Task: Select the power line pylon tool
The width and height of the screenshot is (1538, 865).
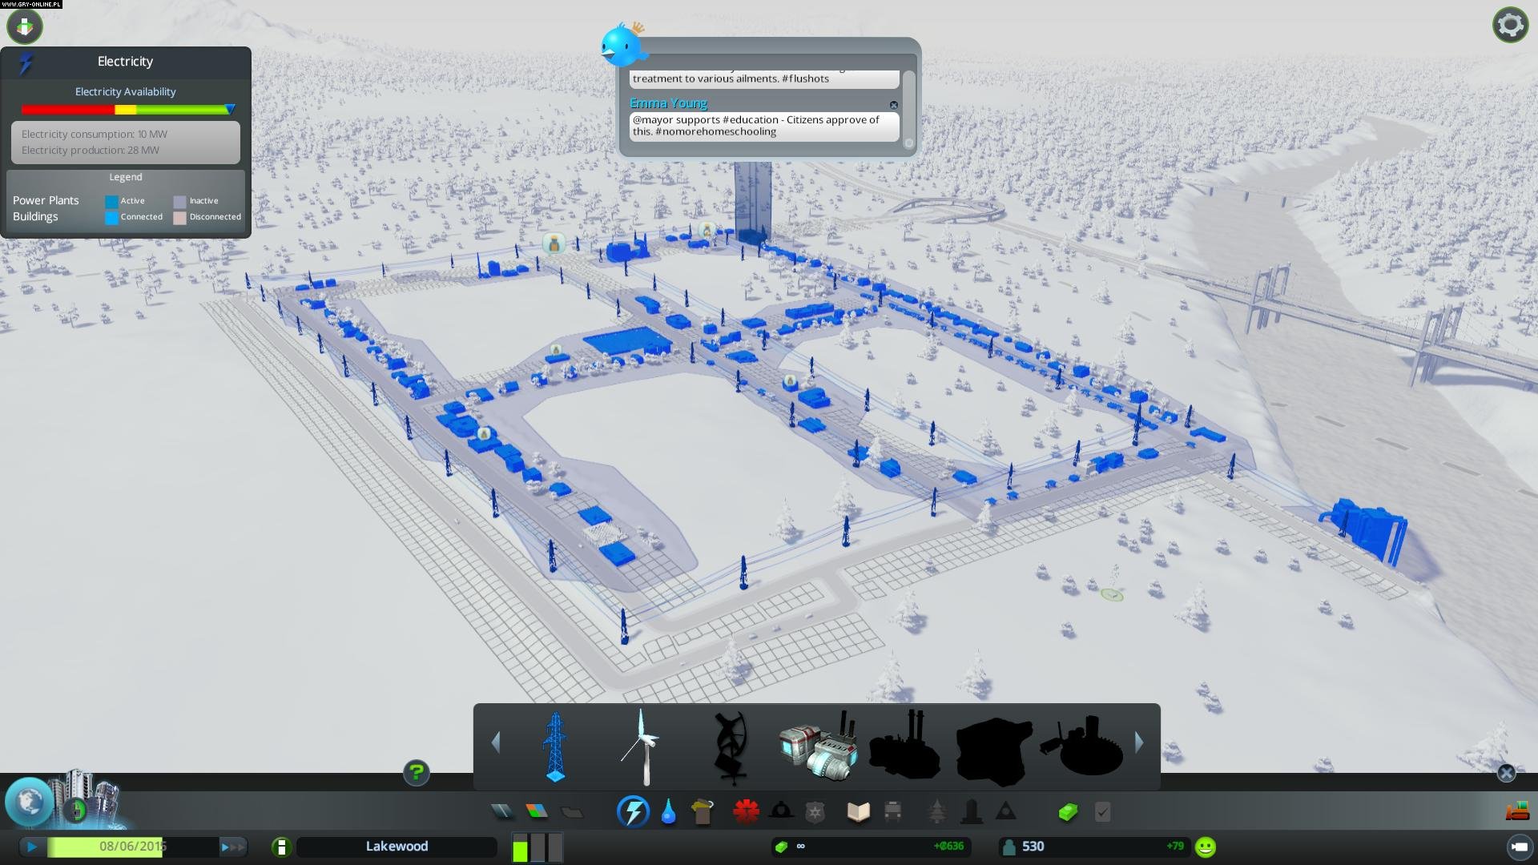Action: tap(555, 746)
